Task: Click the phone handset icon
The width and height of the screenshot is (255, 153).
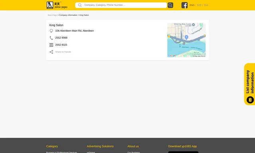Action: [51, 38]
